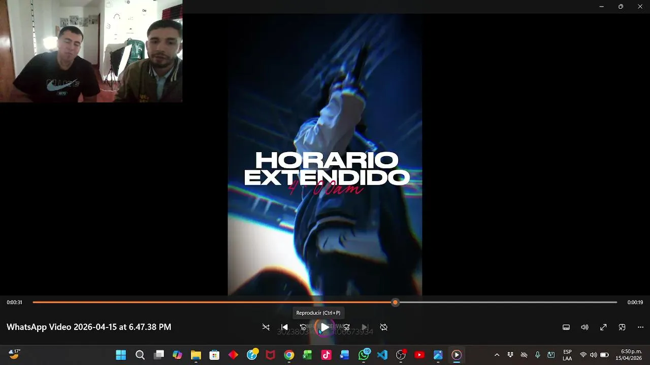Open Microsoft Store from the taskbar
Screen dimensions: 650x365
click(214, 355)
